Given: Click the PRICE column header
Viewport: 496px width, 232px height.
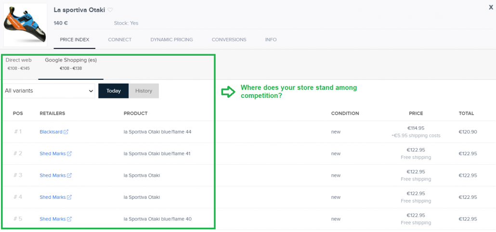Looking at the screenshot, I should [x=416, y=113].
